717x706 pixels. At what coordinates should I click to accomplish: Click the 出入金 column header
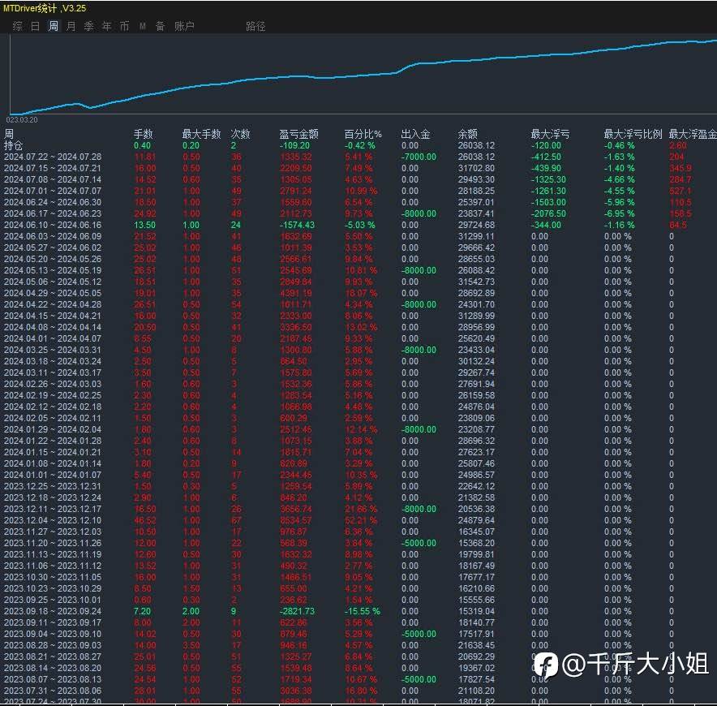pyautogui.click(x=415, y=134)
